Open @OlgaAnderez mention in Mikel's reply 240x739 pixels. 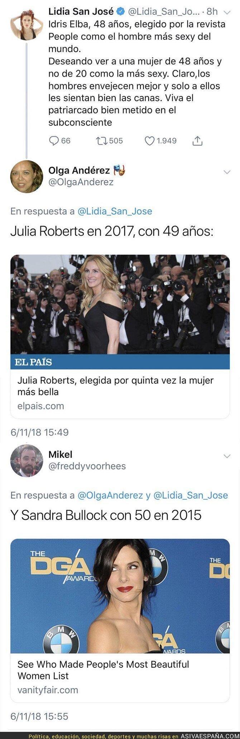tap(110, 495)
